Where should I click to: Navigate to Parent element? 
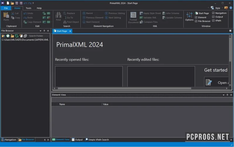pos(87,13)
